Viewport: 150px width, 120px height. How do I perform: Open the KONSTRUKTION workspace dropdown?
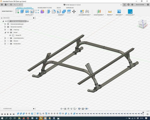[7, 11]
